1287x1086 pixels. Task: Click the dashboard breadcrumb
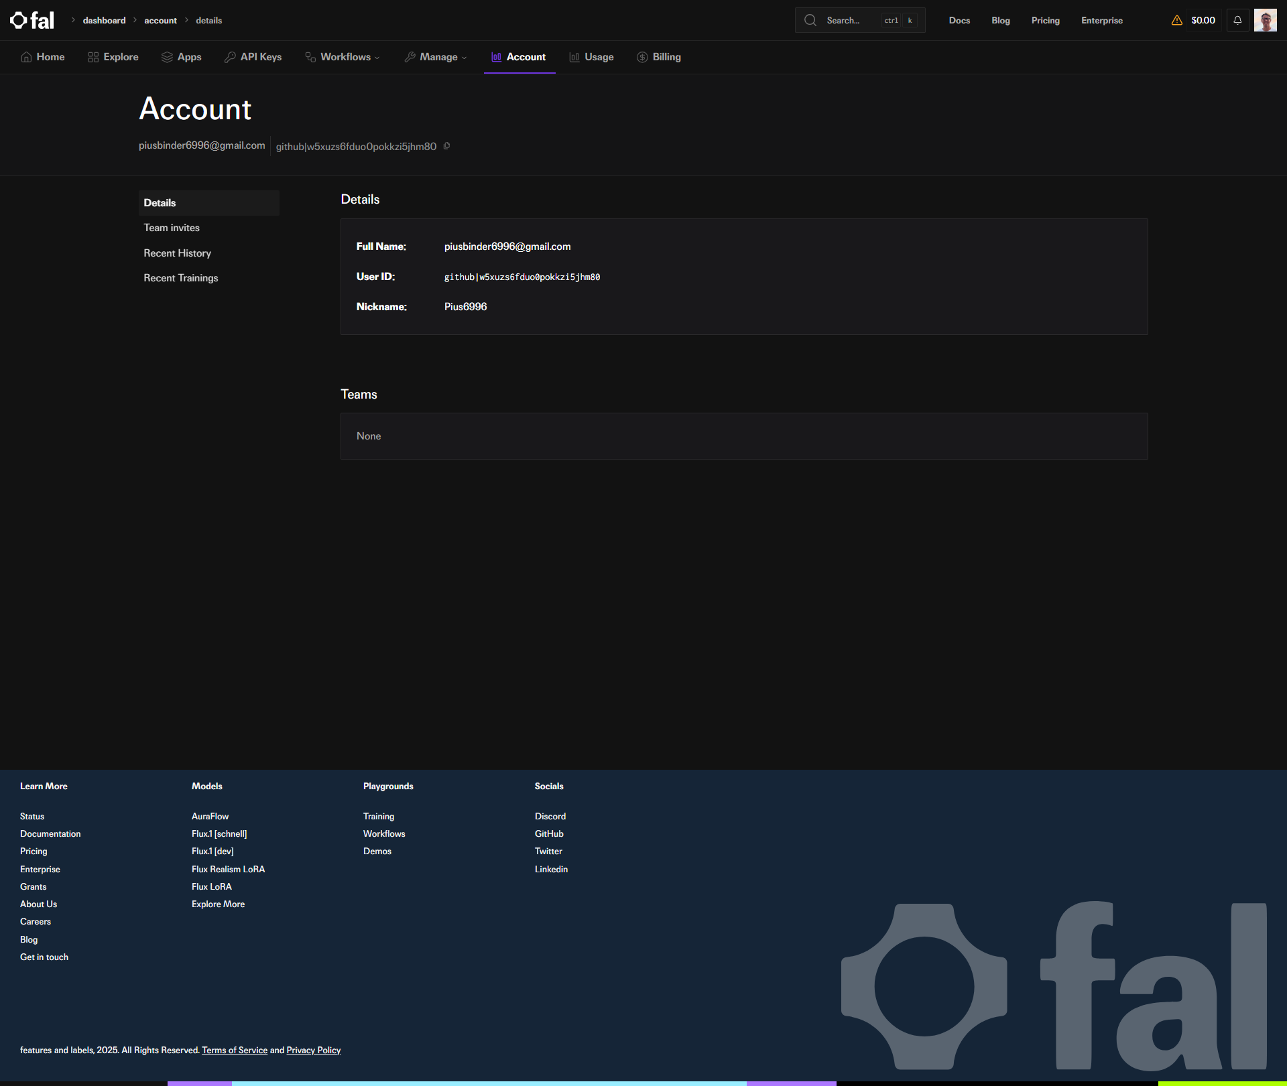104,20
